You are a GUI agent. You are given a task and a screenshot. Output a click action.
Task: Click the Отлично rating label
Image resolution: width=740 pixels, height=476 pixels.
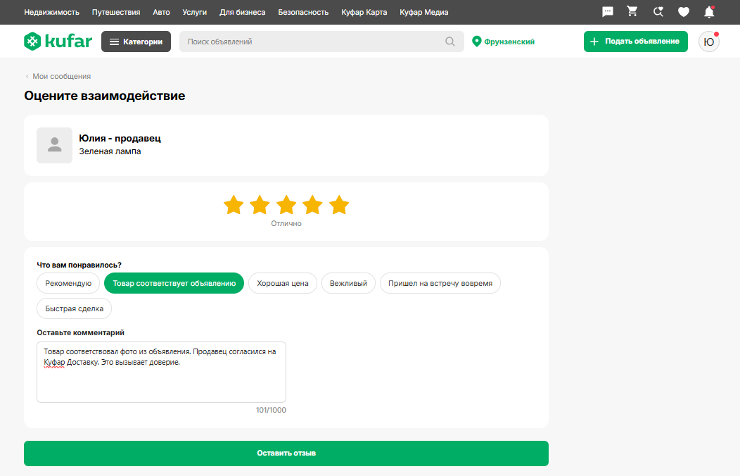tap(286, 223)
